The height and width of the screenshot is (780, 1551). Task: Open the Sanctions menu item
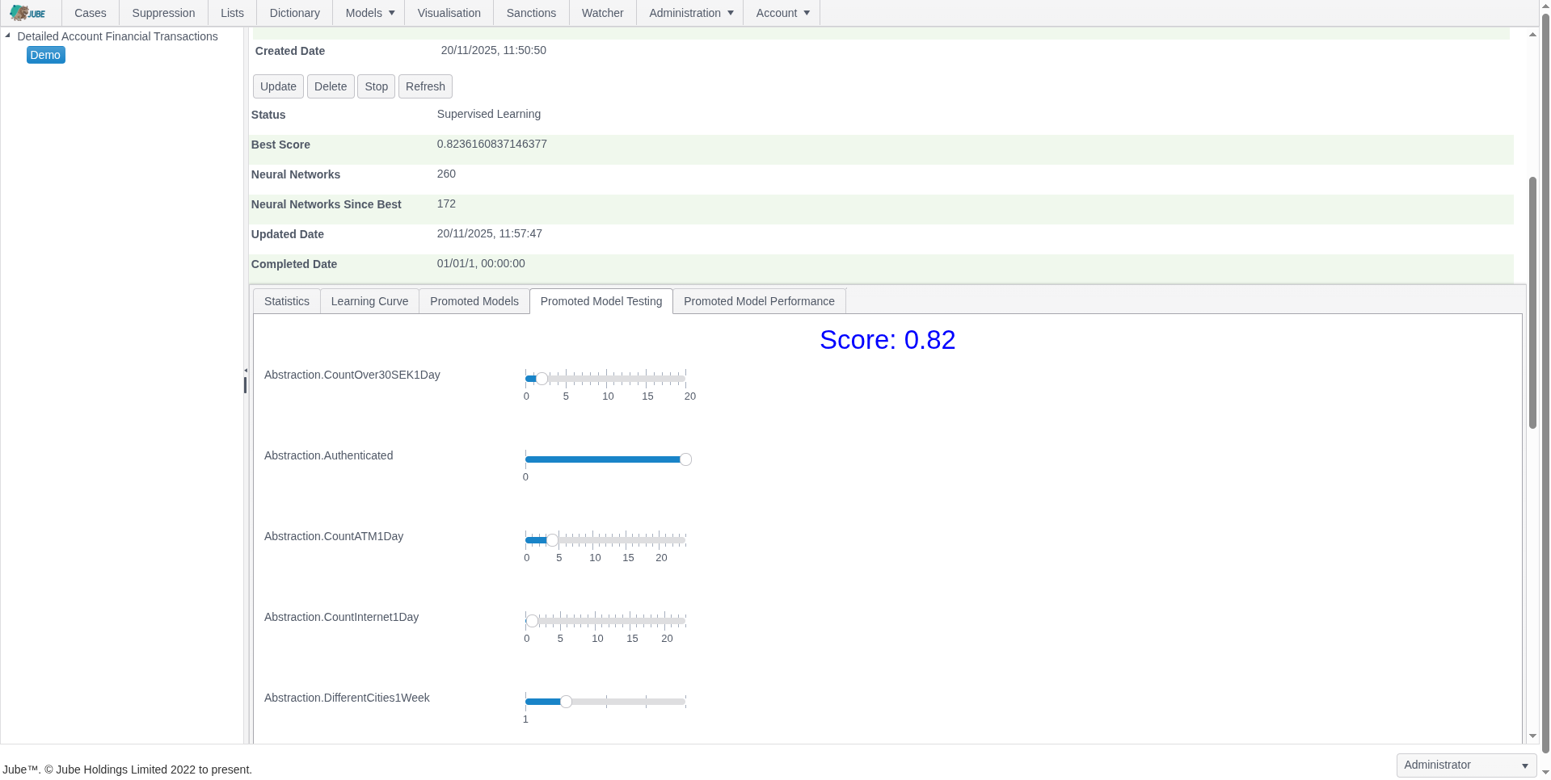[530, 12]
